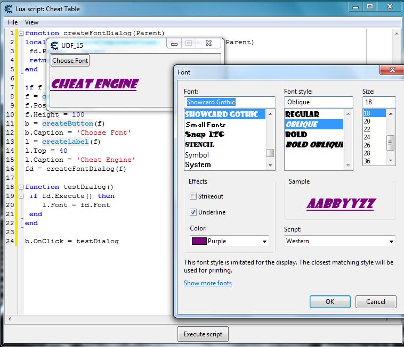Select Symbol in the font list

tap(225, 155)
